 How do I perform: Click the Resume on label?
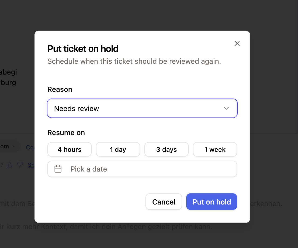tap(66, 133)
